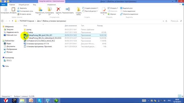This screenshot has width=184, height=103.
Task: Switch to the Управление tab
Action: (51, 5)
